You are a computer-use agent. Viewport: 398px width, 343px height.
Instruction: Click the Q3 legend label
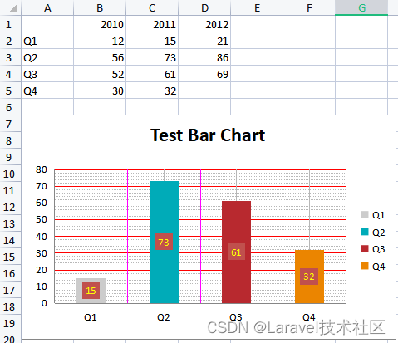point(378,249)
